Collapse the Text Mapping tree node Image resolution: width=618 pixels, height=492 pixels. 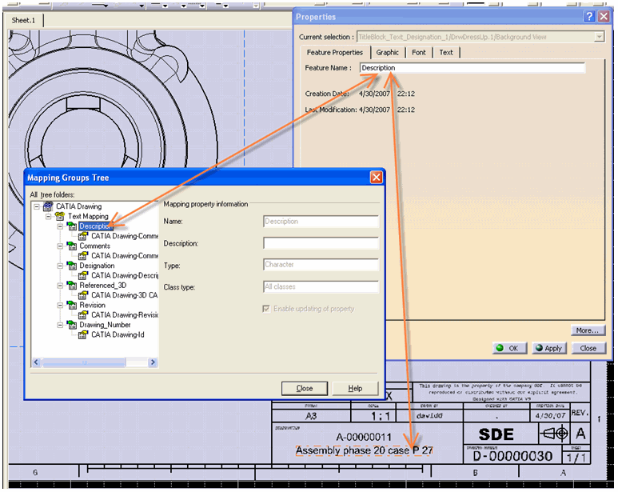pos(48,216)
